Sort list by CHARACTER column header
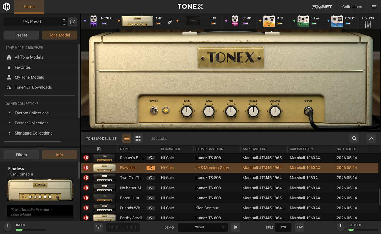Screen dimensions: 381x234 pyautogui.click(x=170, y=149)
